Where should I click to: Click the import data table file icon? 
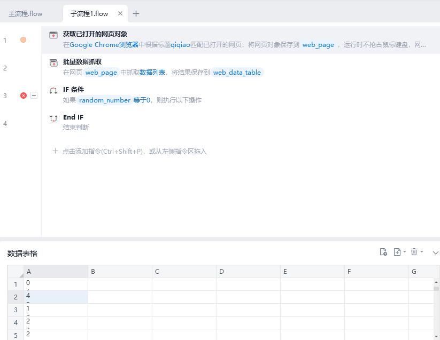coord(397,252)
